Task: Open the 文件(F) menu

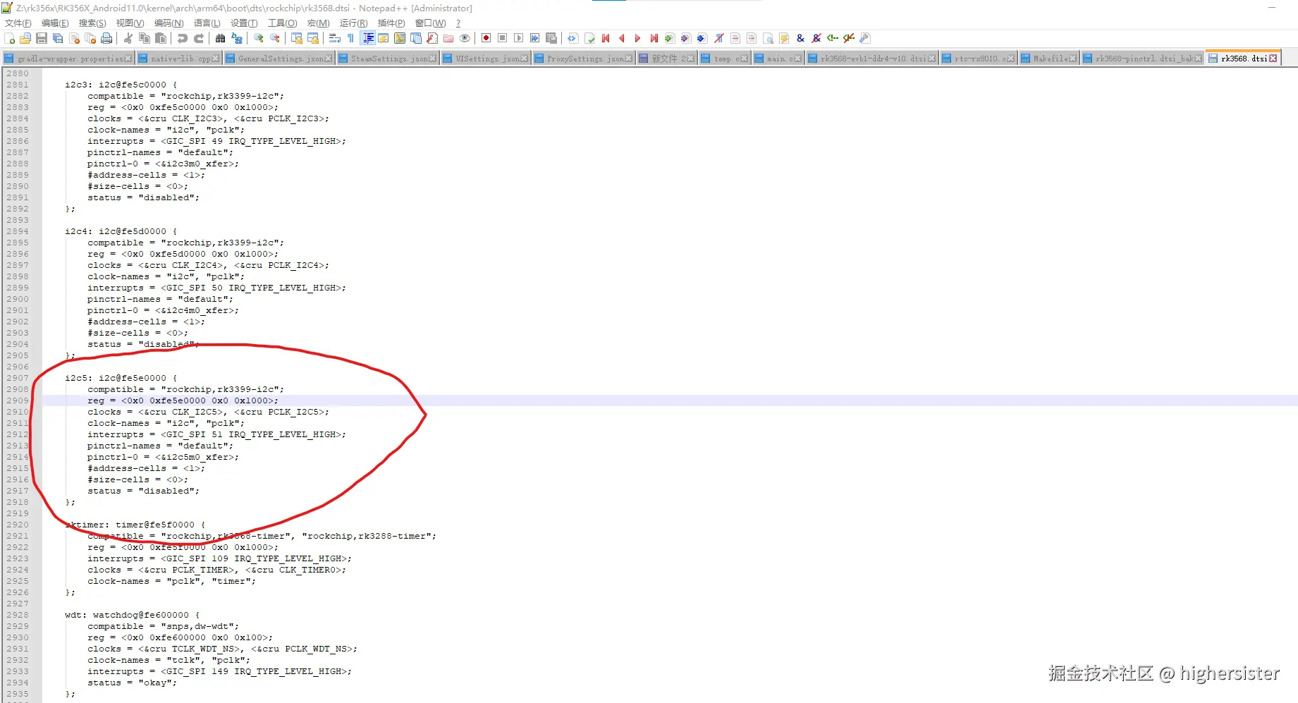Action: tap(18, 23)
